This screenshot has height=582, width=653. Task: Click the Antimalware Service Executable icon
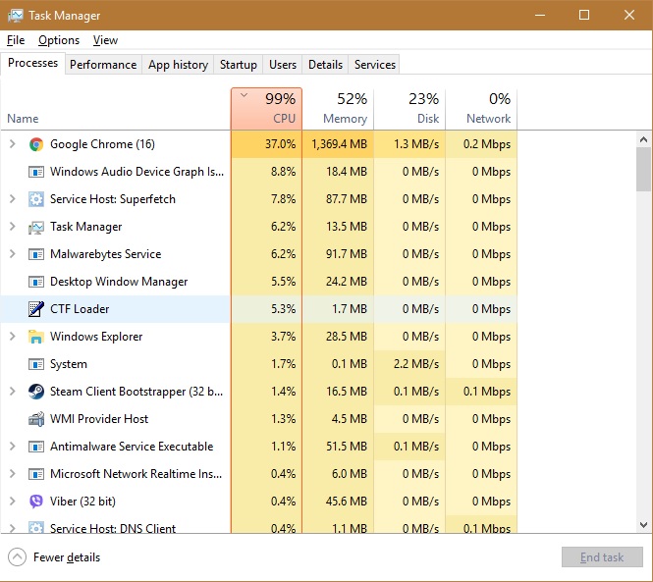pyautogui.click(x=36, y=447)
